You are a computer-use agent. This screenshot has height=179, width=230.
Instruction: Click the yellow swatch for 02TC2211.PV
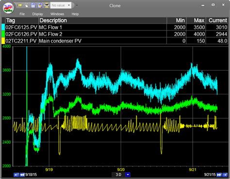3,41
